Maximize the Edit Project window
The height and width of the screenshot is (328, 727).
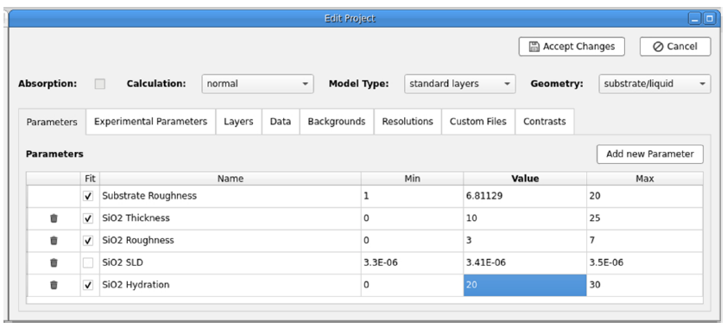(709, 18)
